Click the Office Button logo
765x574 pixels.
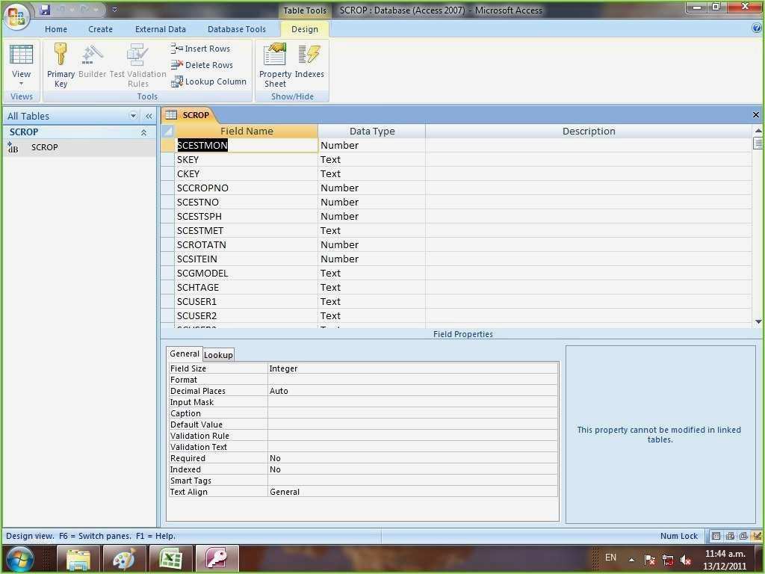[17, 15]
